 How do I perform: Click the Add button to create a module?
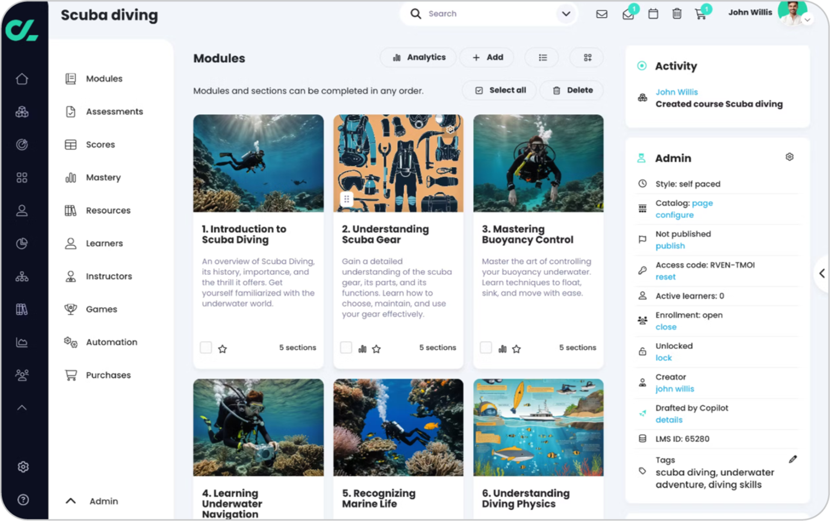coord(486,57)
